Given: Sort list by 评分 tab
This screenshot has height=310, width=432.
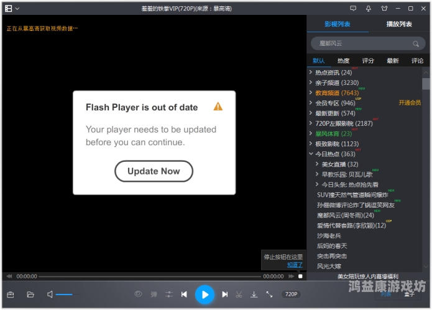Looking at the screenshot, I should pos(368,61).
